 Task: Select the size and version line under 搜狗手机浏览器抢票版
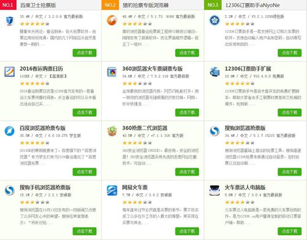[x=45, y=195]
